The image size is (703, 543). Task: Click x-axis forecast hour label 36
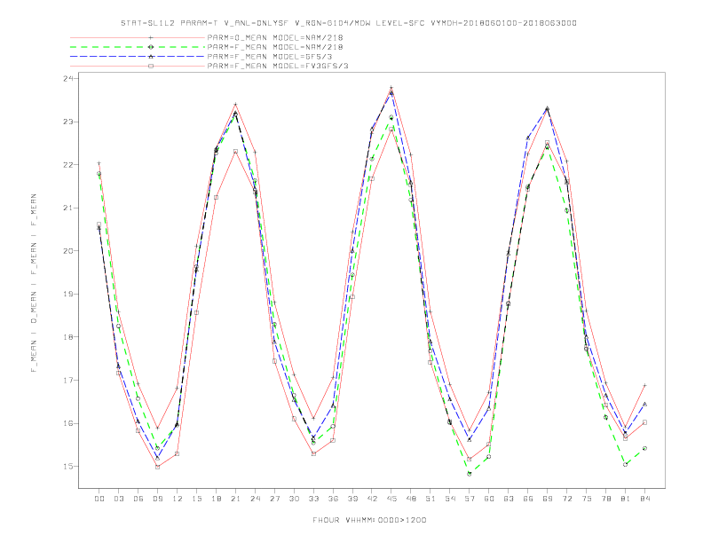point(333,499)
